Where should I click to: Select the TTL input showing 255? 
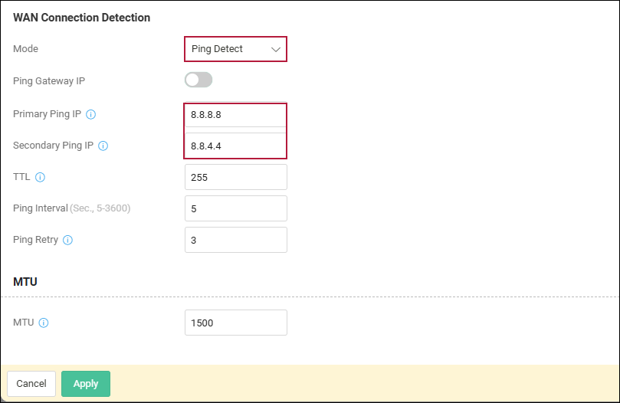[236, 177]
